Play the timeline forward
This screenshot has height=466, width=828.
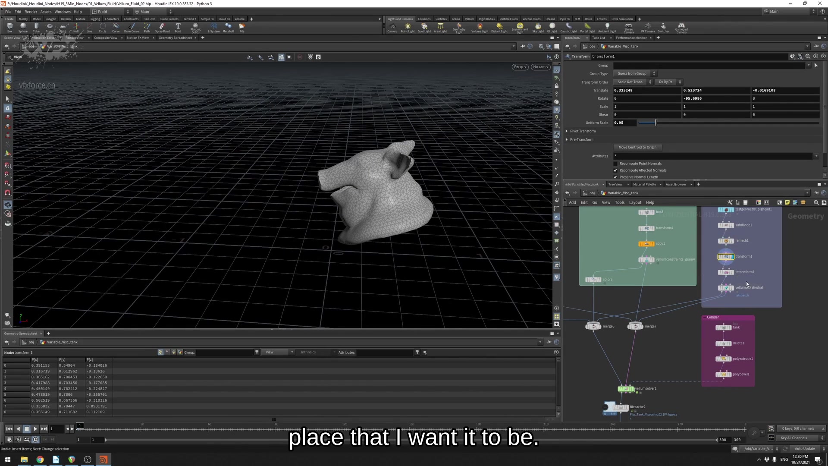tap(35, 429)
